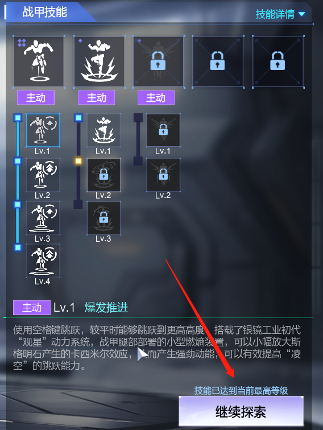
Task: Click locked Lv.3 of second skill
Action: pyautogui.click(x=103, y=218)
